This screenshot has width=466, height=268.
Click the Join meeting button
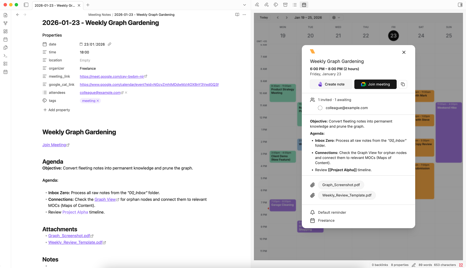click(x=375, y=84)
